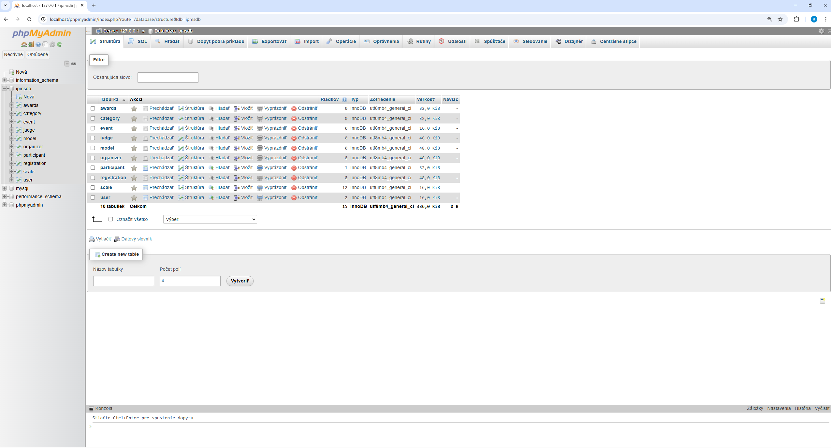This screenshot has height=448, width=831.
Task: Tick the user table checkbox
Action: tap(93, 197)
